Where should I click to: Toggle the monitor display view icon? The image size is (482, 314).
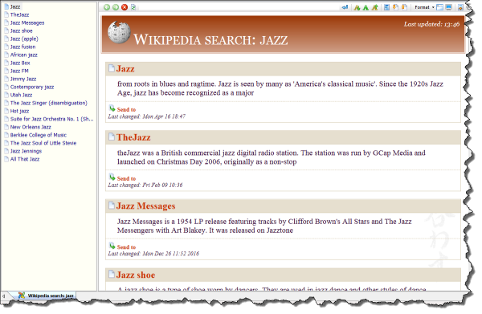click(449, 7)
